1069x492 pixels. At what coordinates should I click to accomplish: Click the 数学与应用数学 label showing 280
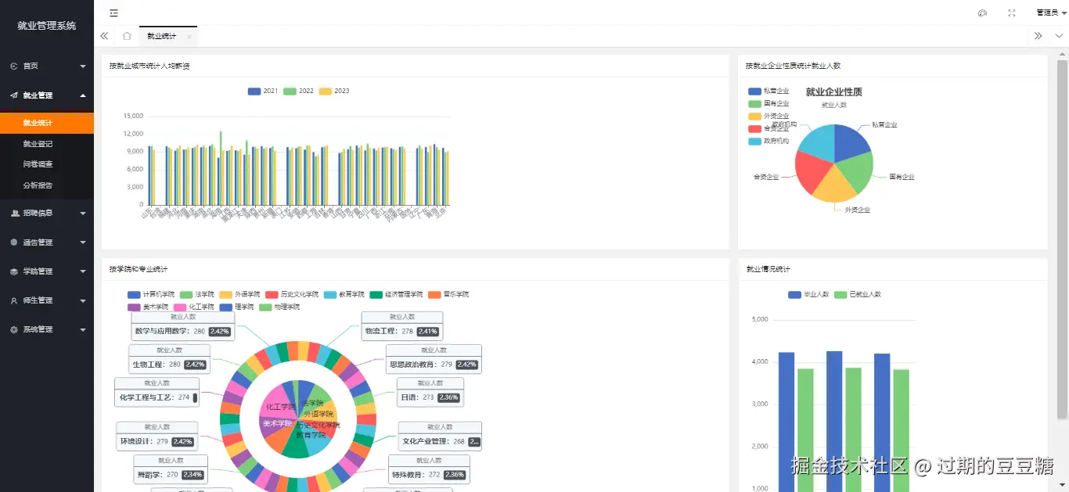182,327
